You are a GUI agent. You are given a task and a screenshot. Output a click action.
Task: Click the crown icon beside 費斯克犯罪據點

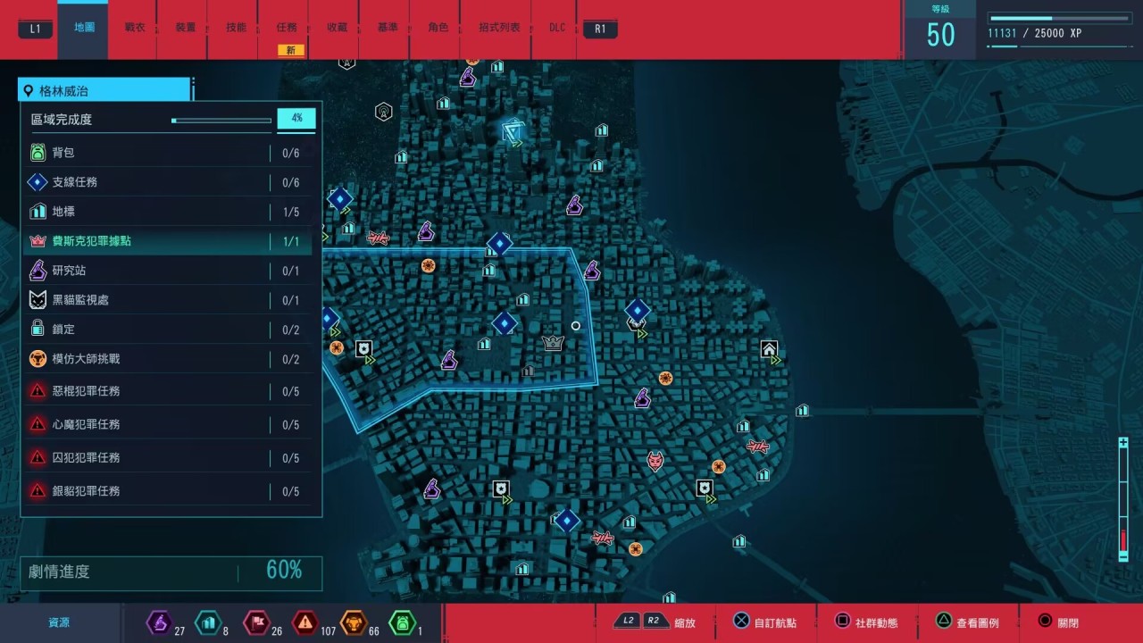[38, 241]
